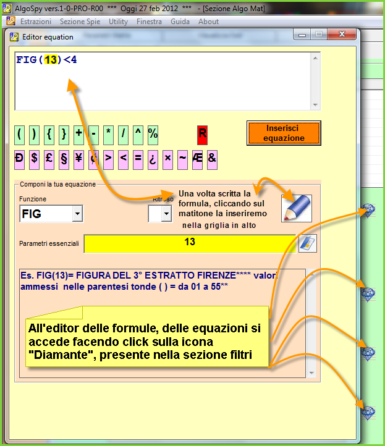Click the icon beside Parametri essenziali field
The width and height of the screenshot is (385, 446).
click(x=307, y=243)
